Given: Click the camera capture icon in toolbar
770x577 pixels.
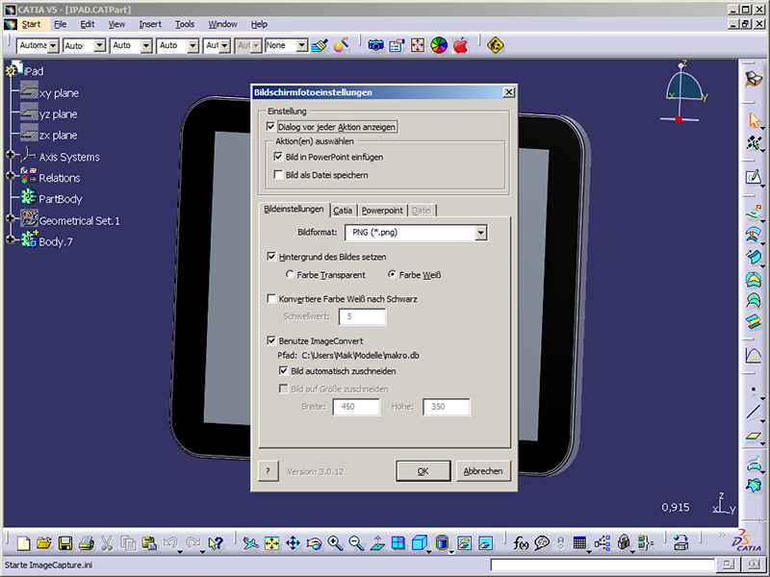Looking at the screenshot, I should pyautogui.click(x=375, y=45).
